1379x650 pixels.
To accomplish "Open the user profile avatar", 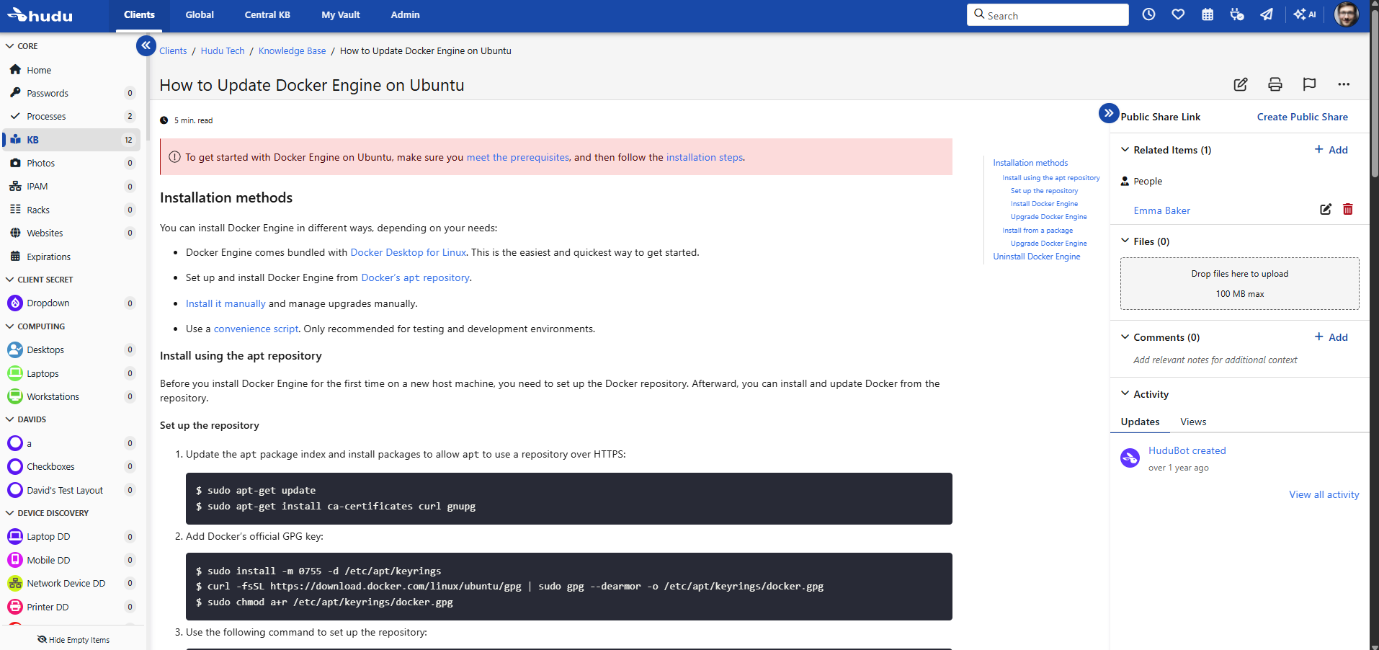I will click(1346, 14).
